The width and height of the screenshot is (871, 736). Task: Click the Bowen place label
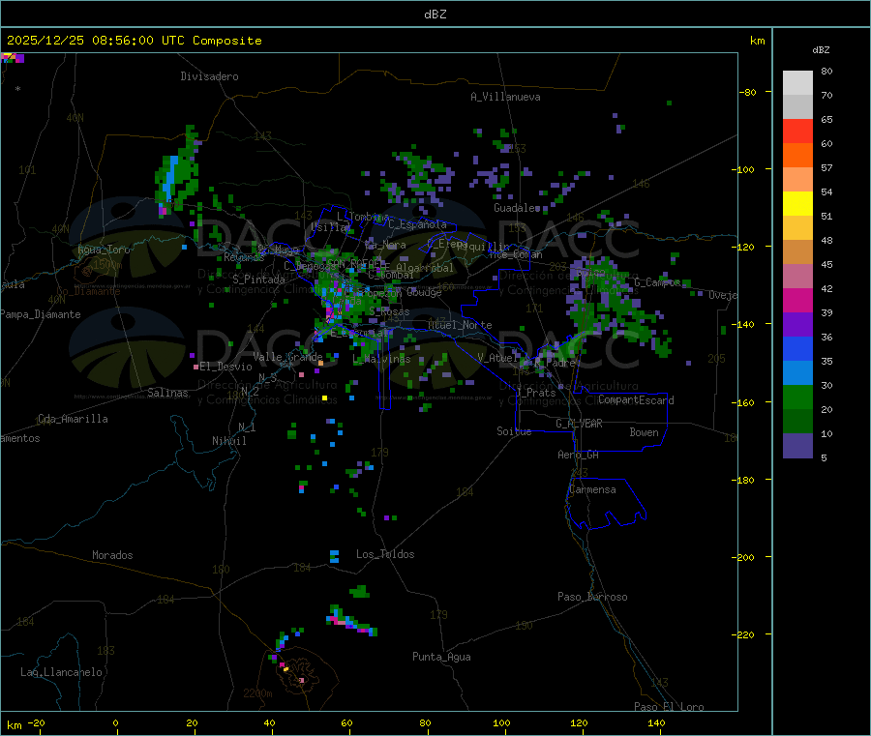coord(645,432)
